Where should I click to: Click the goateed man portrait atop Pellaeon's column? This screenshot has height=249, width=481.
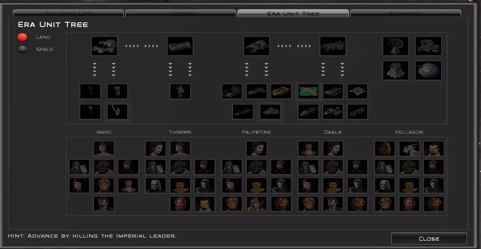tap(434, 148)
